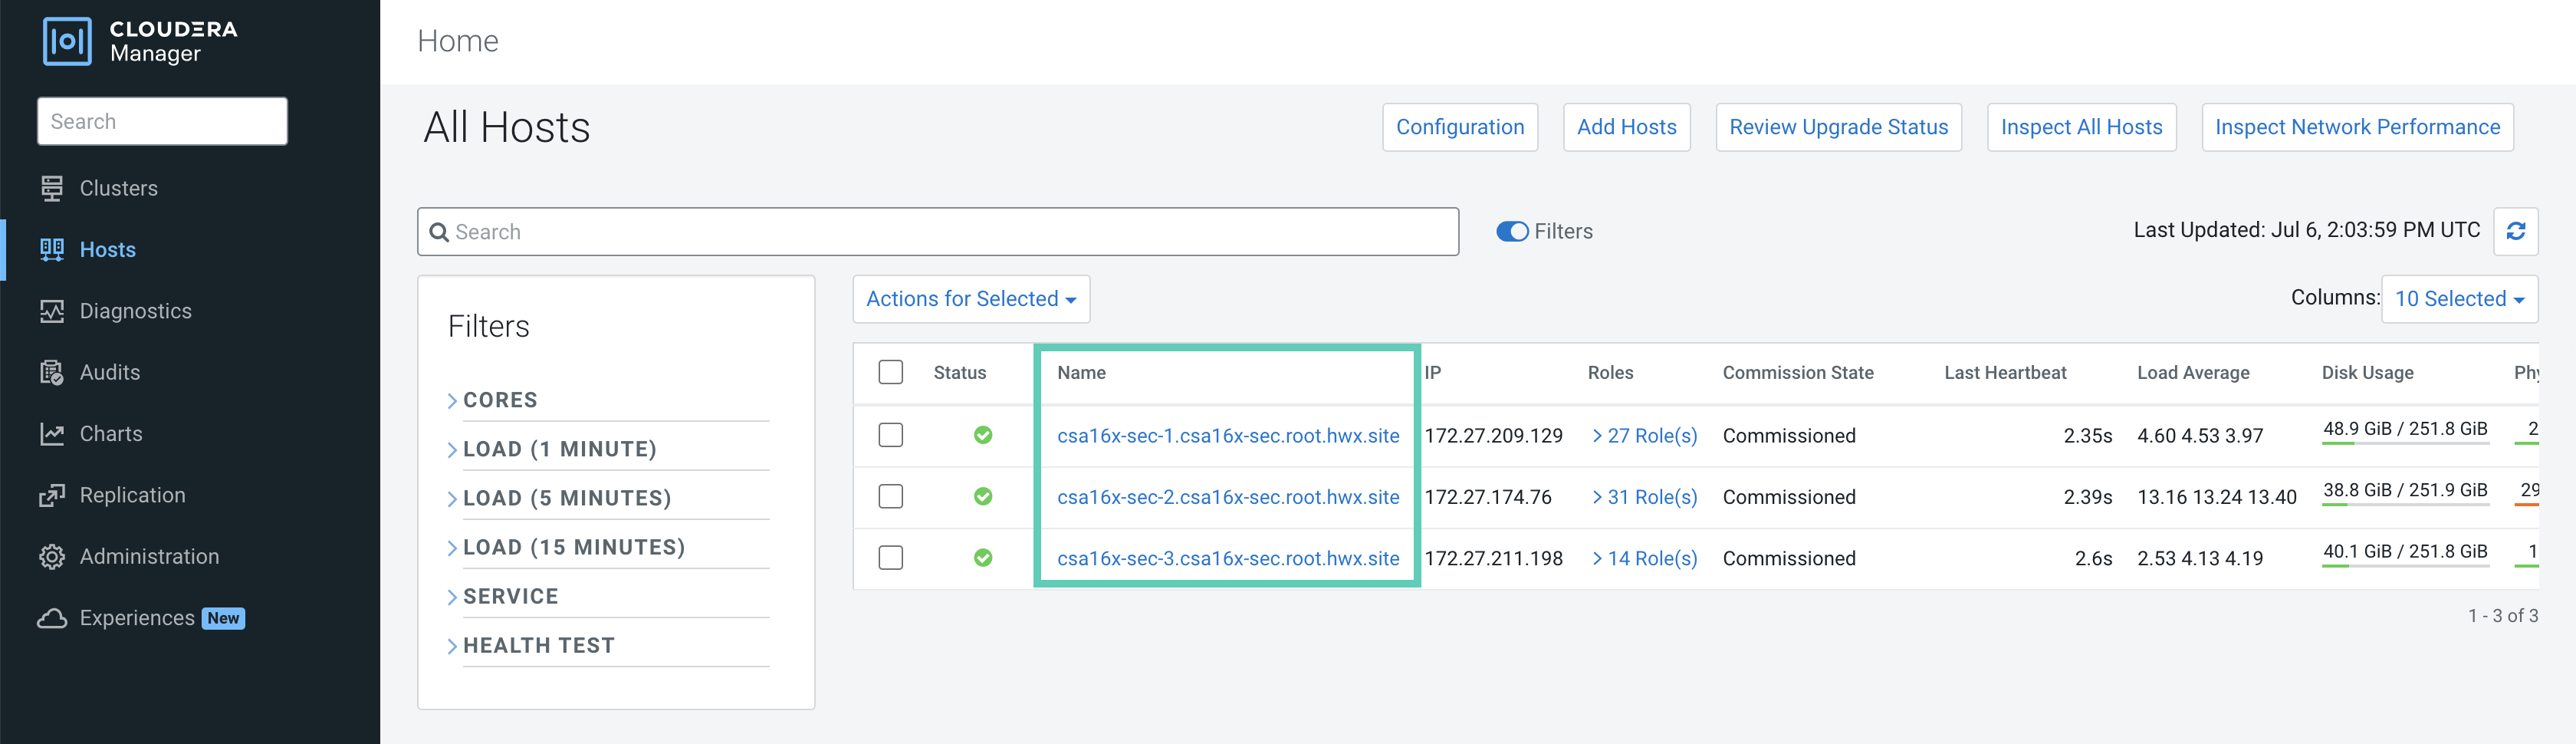Select checkbox for csa16x-sec-2 host row
Viewport: 2576px width, 744px height.
pyautogui.click(x=890, y=496)
